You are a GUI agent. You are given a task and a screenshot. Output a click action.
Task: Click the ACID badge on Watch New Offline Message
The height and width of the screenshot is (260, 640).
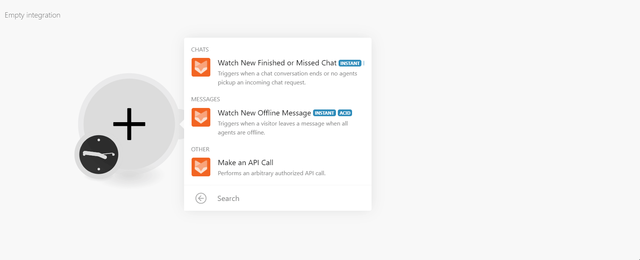click(x=345, y=113)
